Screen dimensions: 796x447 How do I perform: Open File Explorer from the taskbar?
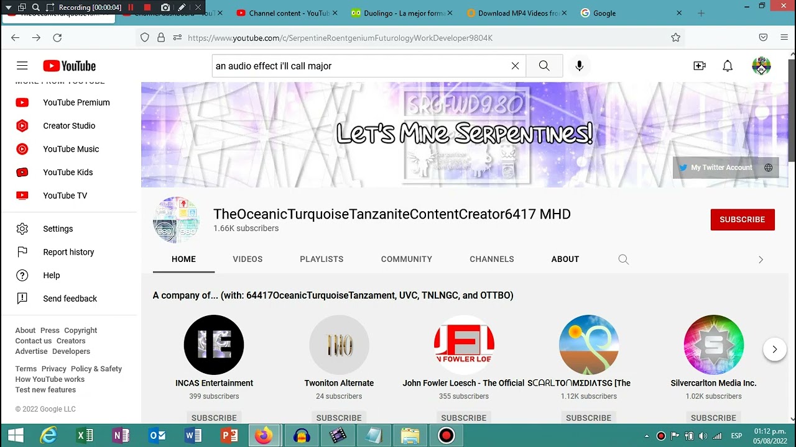click(410, 435)
